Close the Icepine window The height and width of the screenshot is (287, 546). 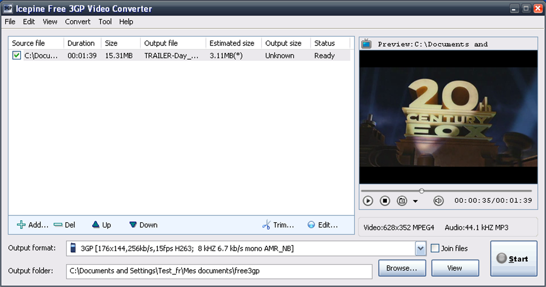point(538,9)
